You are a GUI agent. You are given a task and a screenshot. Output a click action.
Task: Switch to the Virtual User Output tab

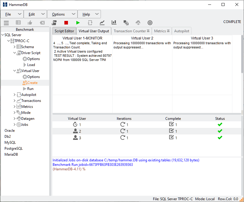[x=94, y=31]
